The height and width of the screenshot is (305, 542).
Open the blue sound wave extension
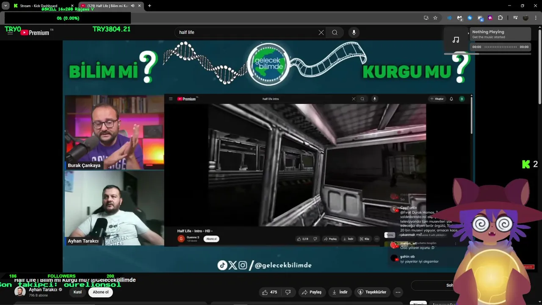pos(449,18)
